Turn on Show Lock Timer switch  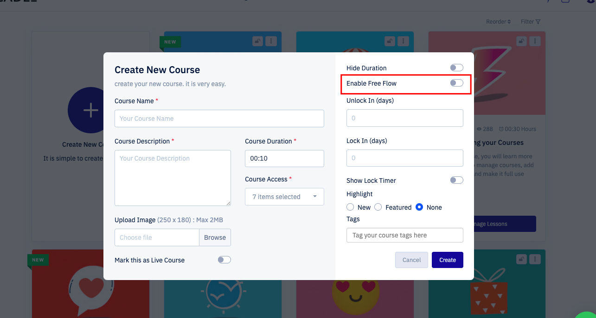tap(456, 181)
